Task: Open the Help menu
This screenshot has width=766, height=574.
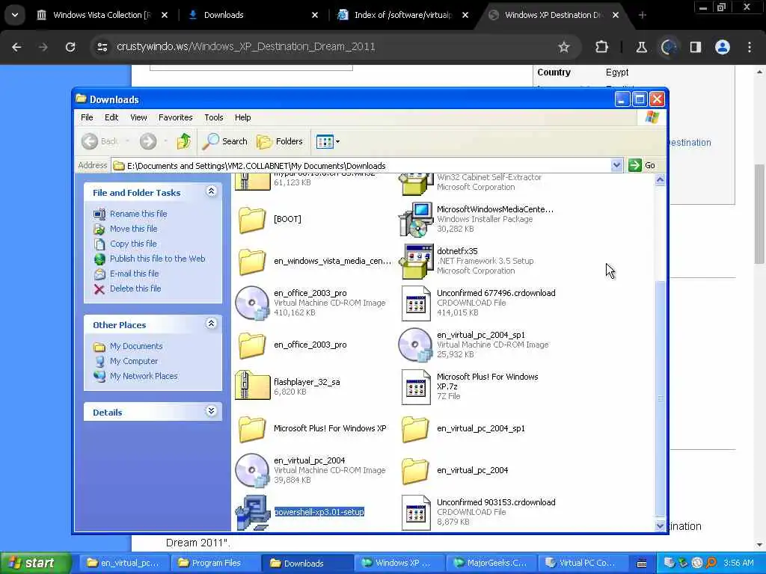Action: [x=242, y=117]
